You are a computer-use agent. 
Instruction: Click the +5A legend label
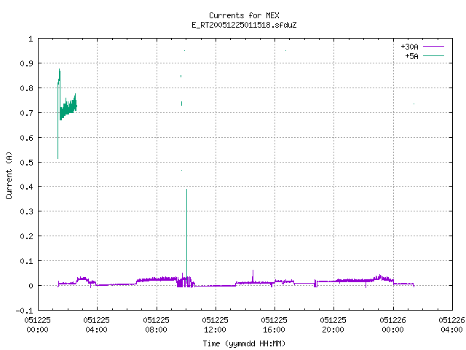411,56
